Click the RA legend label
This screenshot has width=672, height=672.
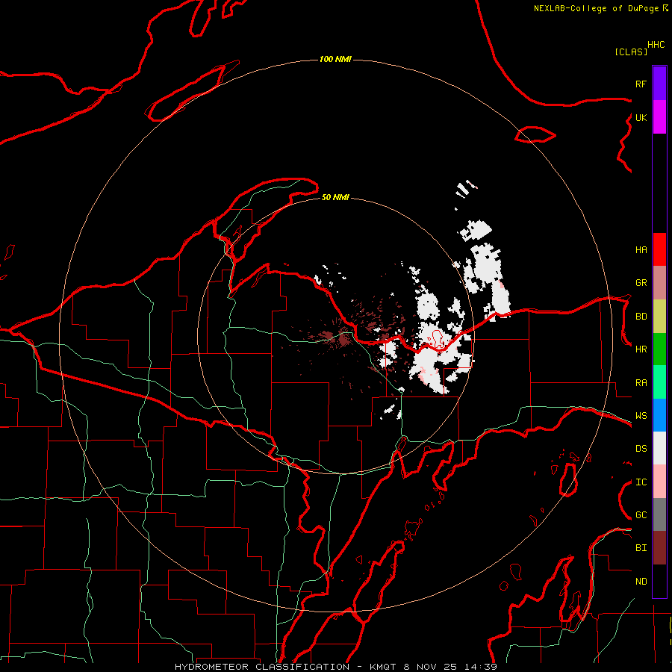(x=641, y=383)
